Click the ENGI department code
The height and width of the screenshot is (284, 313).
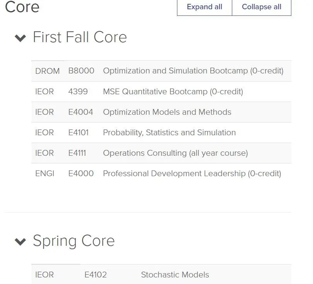click(45, 173)
